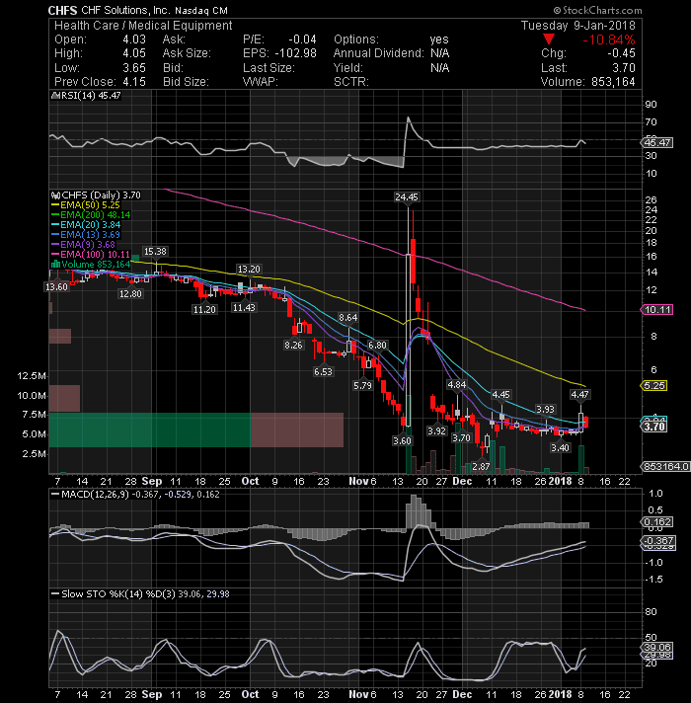
Task: Click the date Tuesday 9-Jan-2018
Action: (x=578, y=26)
